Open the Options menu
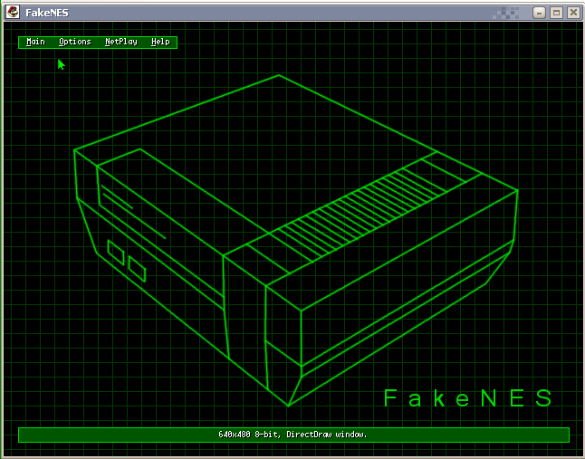 pyautogui.click(x=75, y=42)
